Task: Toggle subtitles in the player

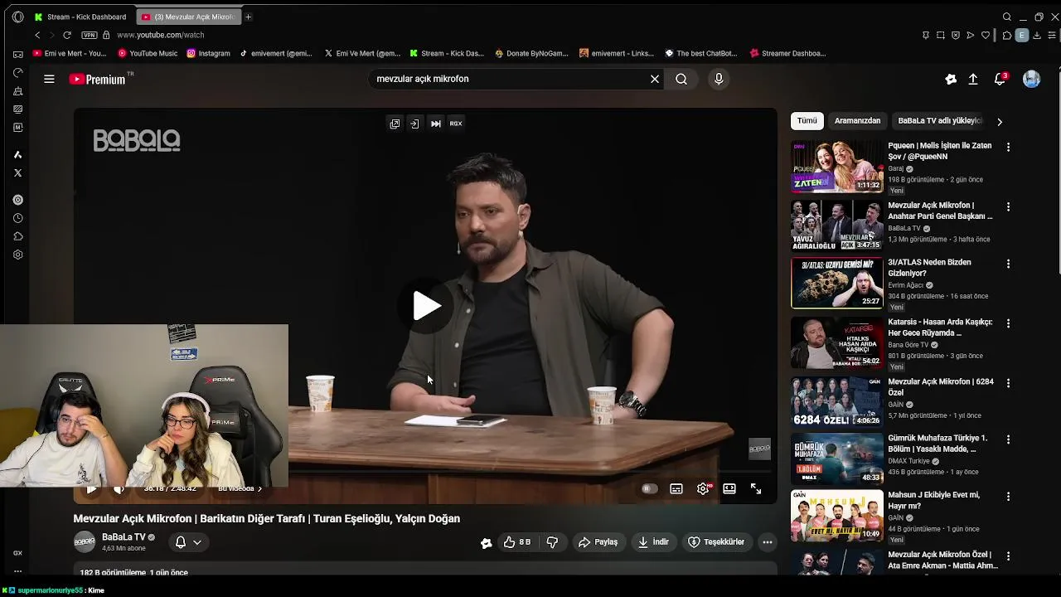Action: (x=676, y=488)
